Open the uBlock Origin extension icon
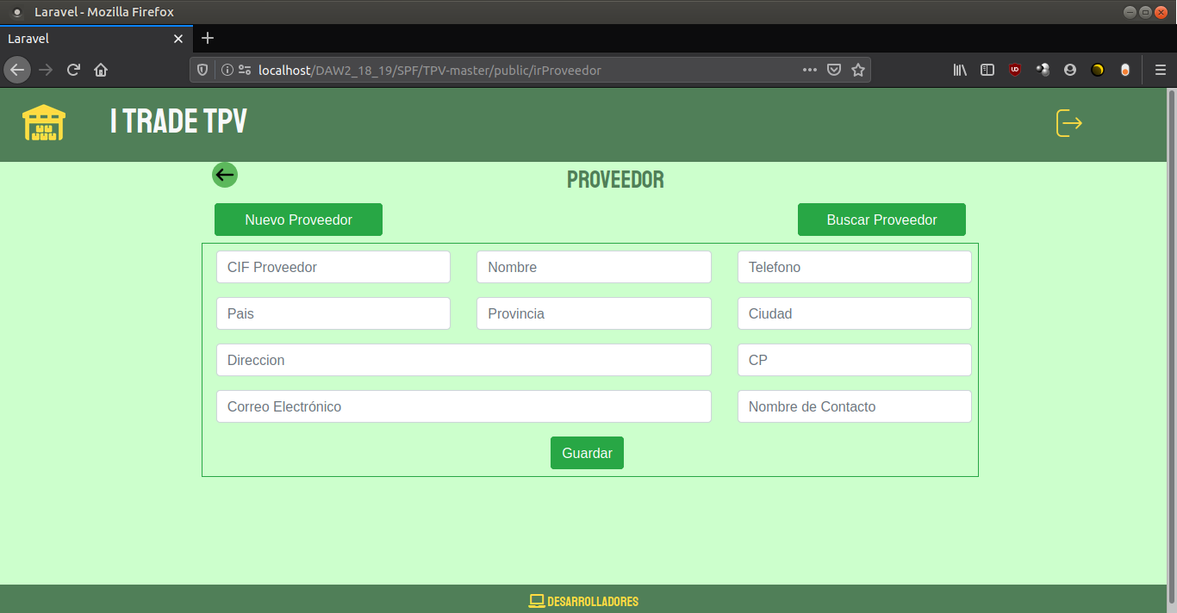 pos(1015,70)
